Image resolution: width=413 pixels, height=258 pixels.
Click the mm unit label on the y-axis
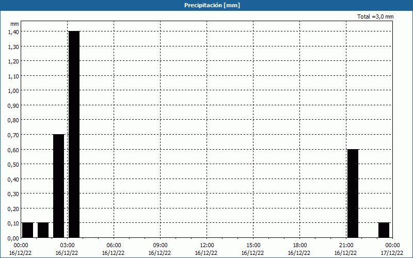coord(15,24)
